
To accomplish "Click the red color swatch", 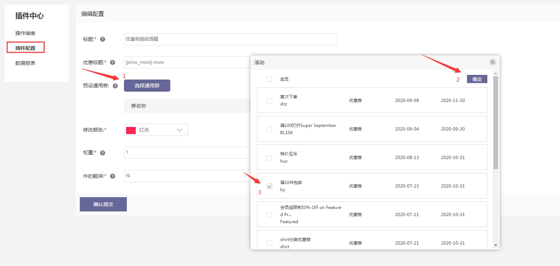I will [131, 130].
